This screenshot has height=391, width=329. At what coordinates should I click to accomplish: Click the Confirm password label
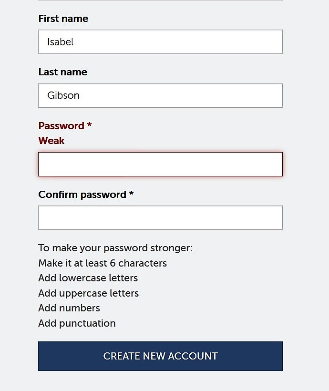(x=82, y=195)
